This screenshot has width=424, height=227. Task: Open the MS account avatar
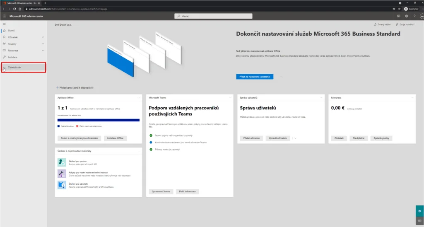coord(422,16)
